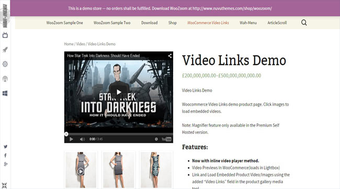The height and width of the screenshot is (189, 340).
Task: Click 'Video Previews in WooCommerce' bullet
Action: coord(236,168)
